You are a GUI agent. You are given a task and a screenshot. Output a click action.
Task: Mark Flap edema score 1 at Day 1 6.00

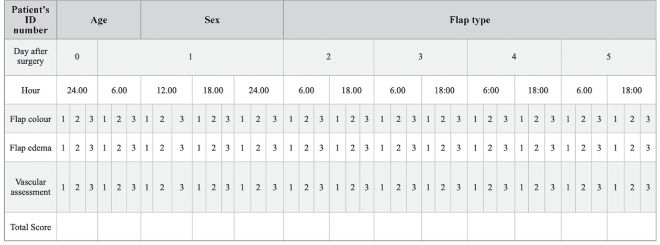[x=105, y=148]
